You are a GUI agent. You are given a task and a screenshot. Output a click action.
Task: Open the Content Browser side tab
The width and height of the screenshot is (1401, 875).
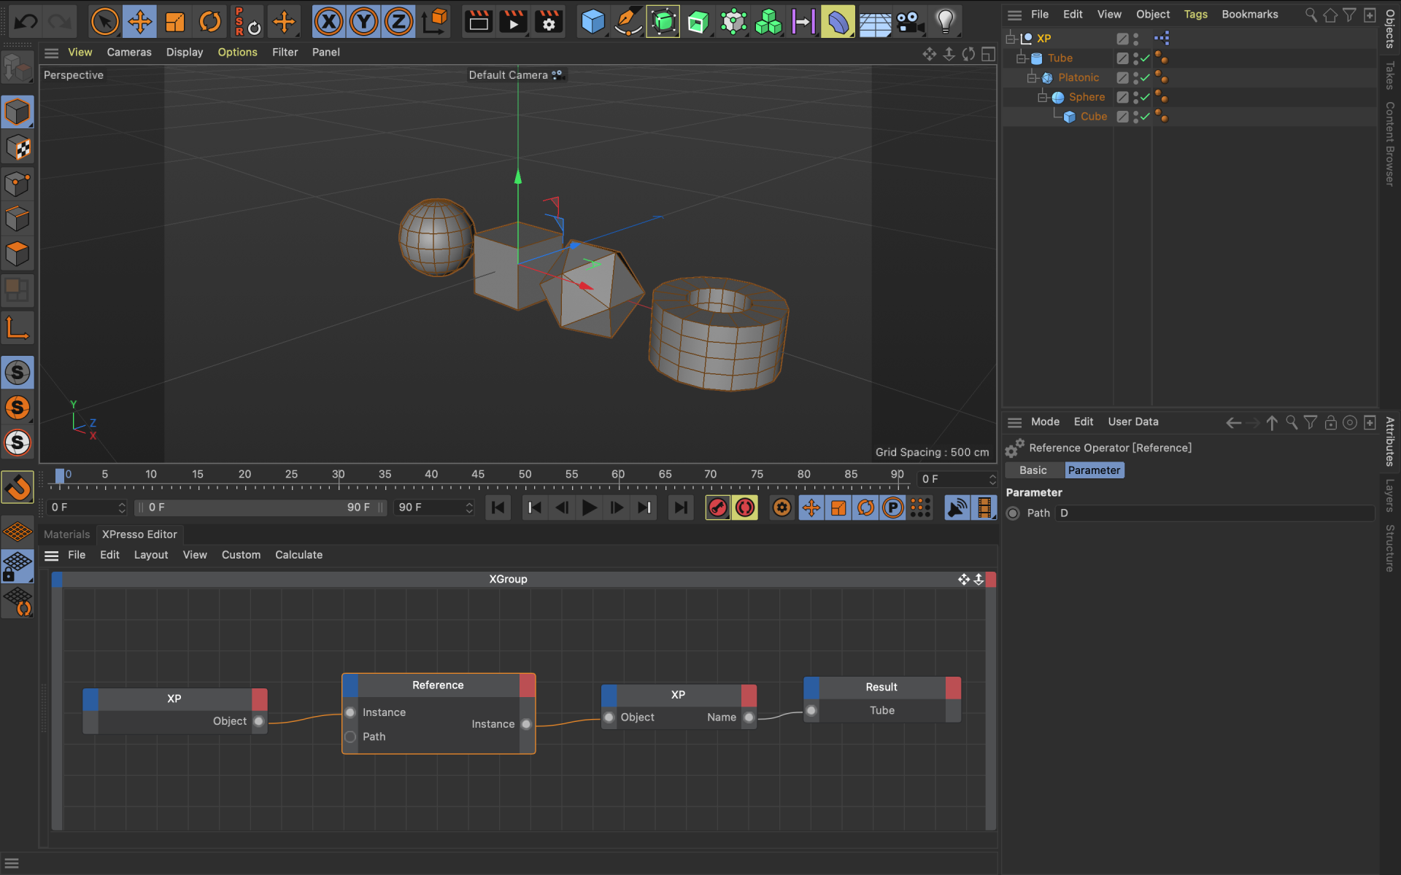(x=1390, y=144)
